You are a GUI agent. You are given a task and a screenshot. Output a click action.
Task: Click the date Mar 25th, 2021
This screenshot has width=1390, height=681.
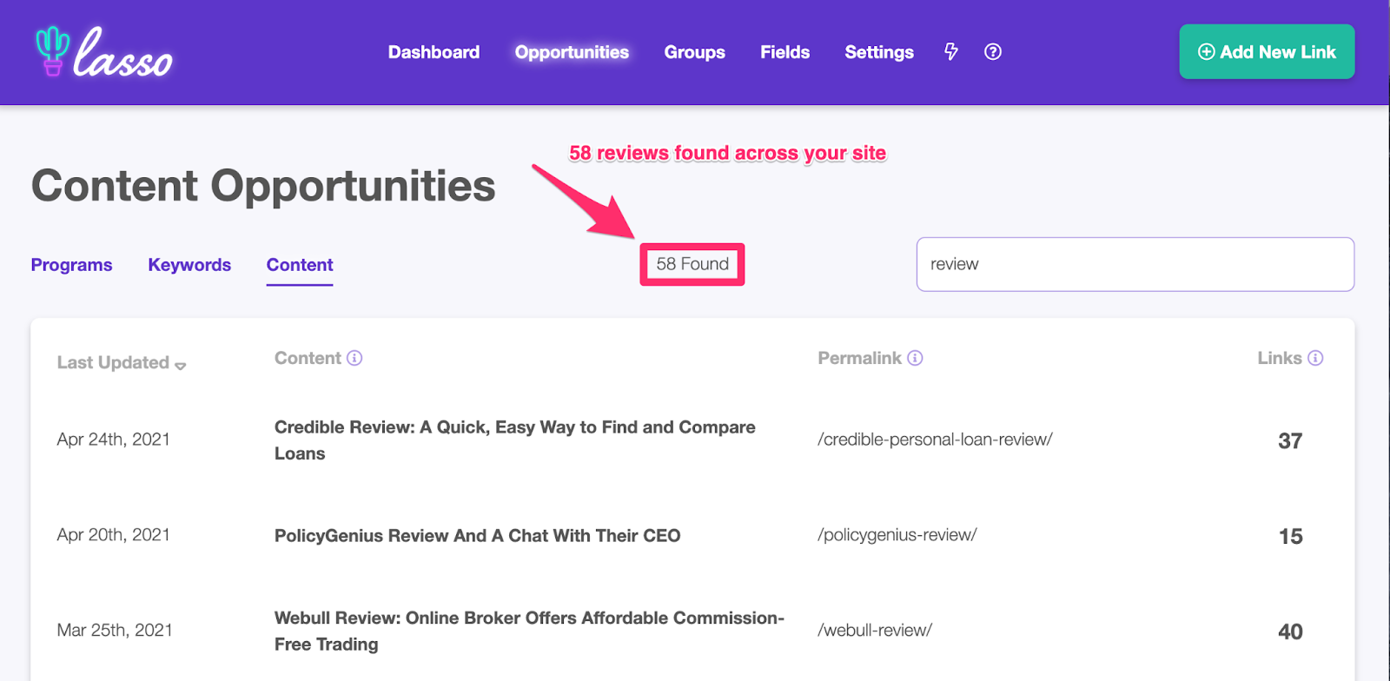115,631
